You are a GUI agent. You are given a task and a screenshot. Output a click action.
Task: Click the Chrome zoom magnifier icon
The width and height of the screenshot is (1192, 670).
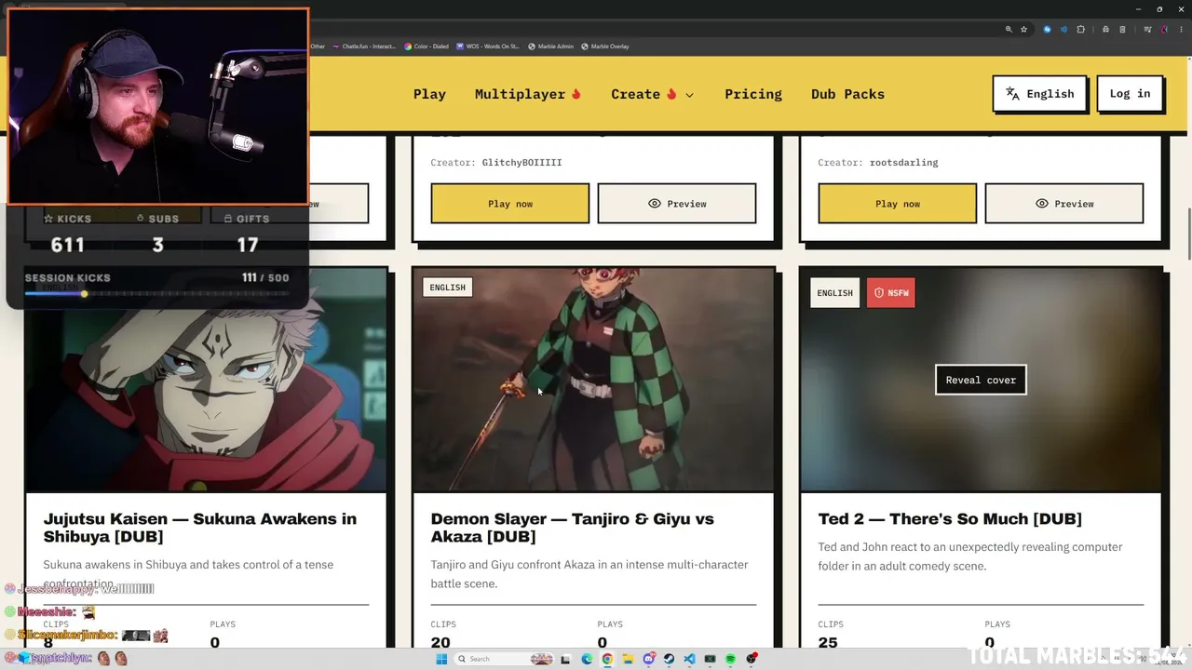pyautogui.click(x=1009, y=30)
